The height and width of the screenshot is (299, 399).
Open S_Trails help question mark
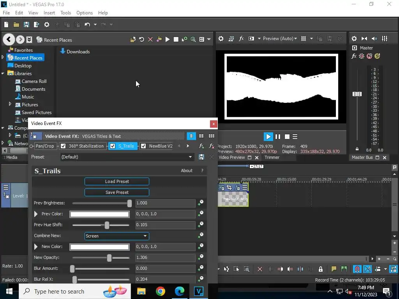[202, 171]
